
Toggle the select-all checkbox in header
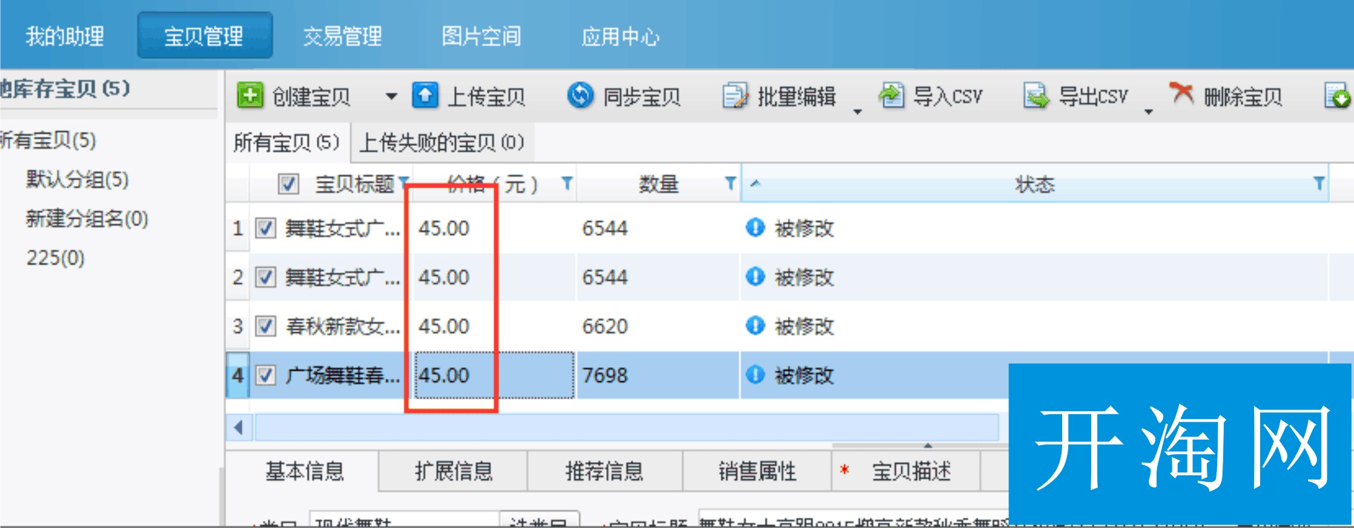point(288,183)
